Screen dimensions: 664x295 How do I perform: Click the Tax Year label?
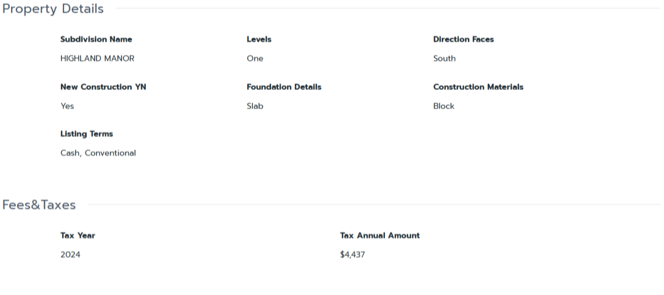tap(77, 236)
